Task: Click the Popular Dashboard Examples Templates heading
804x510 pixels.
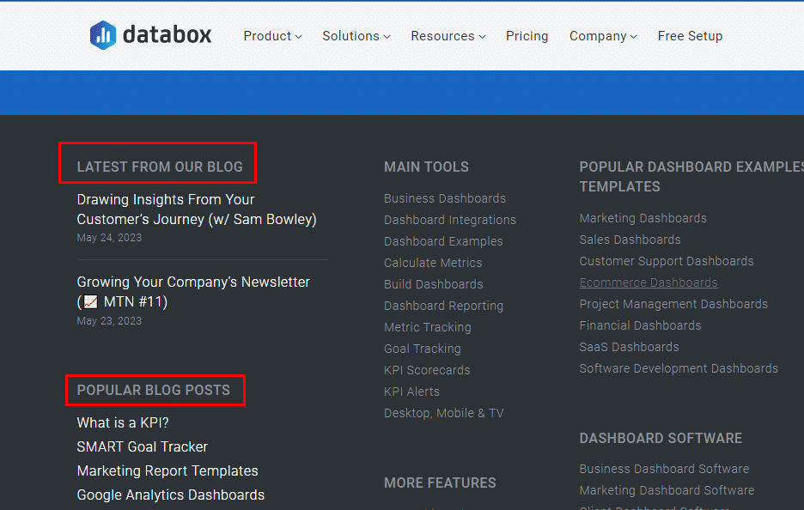Action: (691, 177)
